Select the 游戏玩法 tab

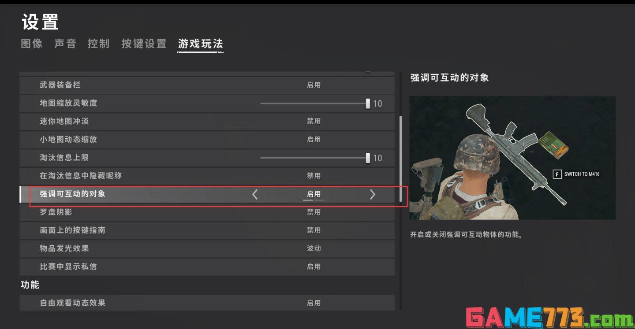(200, 44)
